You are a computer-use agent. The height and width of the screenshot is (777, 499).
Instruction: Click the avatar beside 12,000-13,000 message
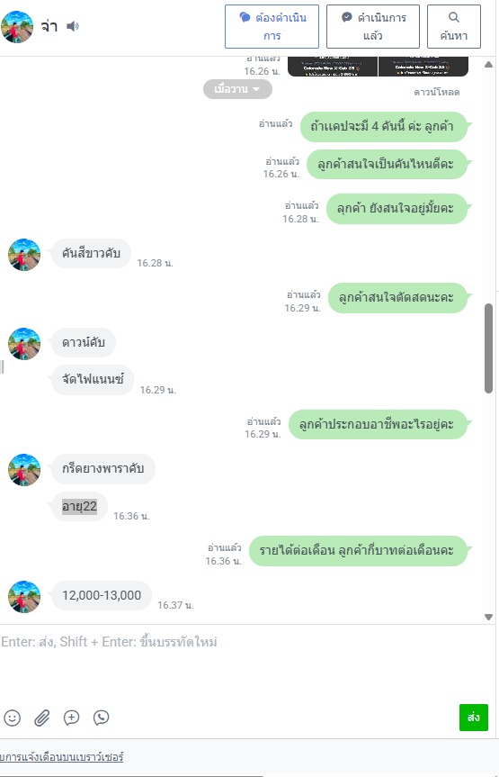point(24,597)
